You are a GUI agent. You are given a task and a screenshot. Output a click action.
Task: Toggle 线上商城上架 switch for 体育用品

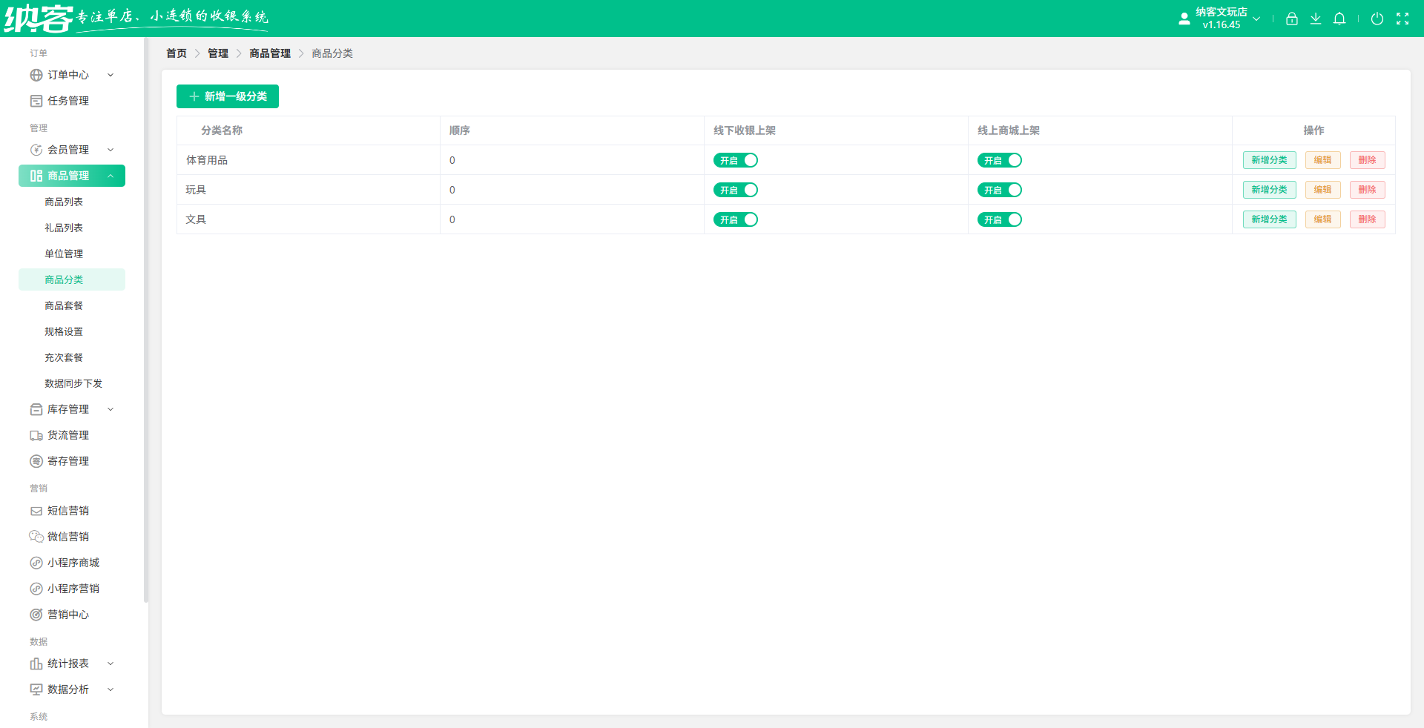1000,160
